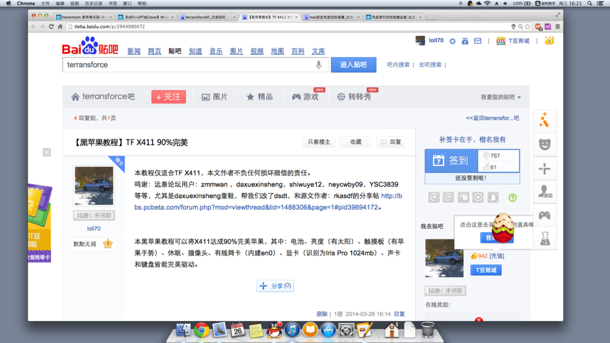The image size is (610, 343).
Task: Open Chrome 历史记录 menu
Action: [93, 4]
